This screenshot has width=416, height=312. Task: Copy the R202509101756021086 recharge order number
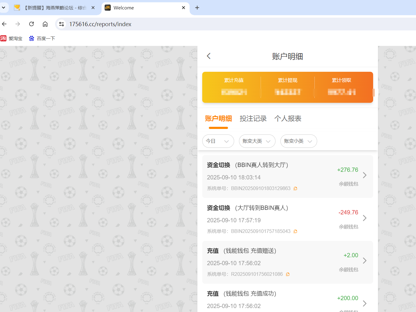pos(287,274)
